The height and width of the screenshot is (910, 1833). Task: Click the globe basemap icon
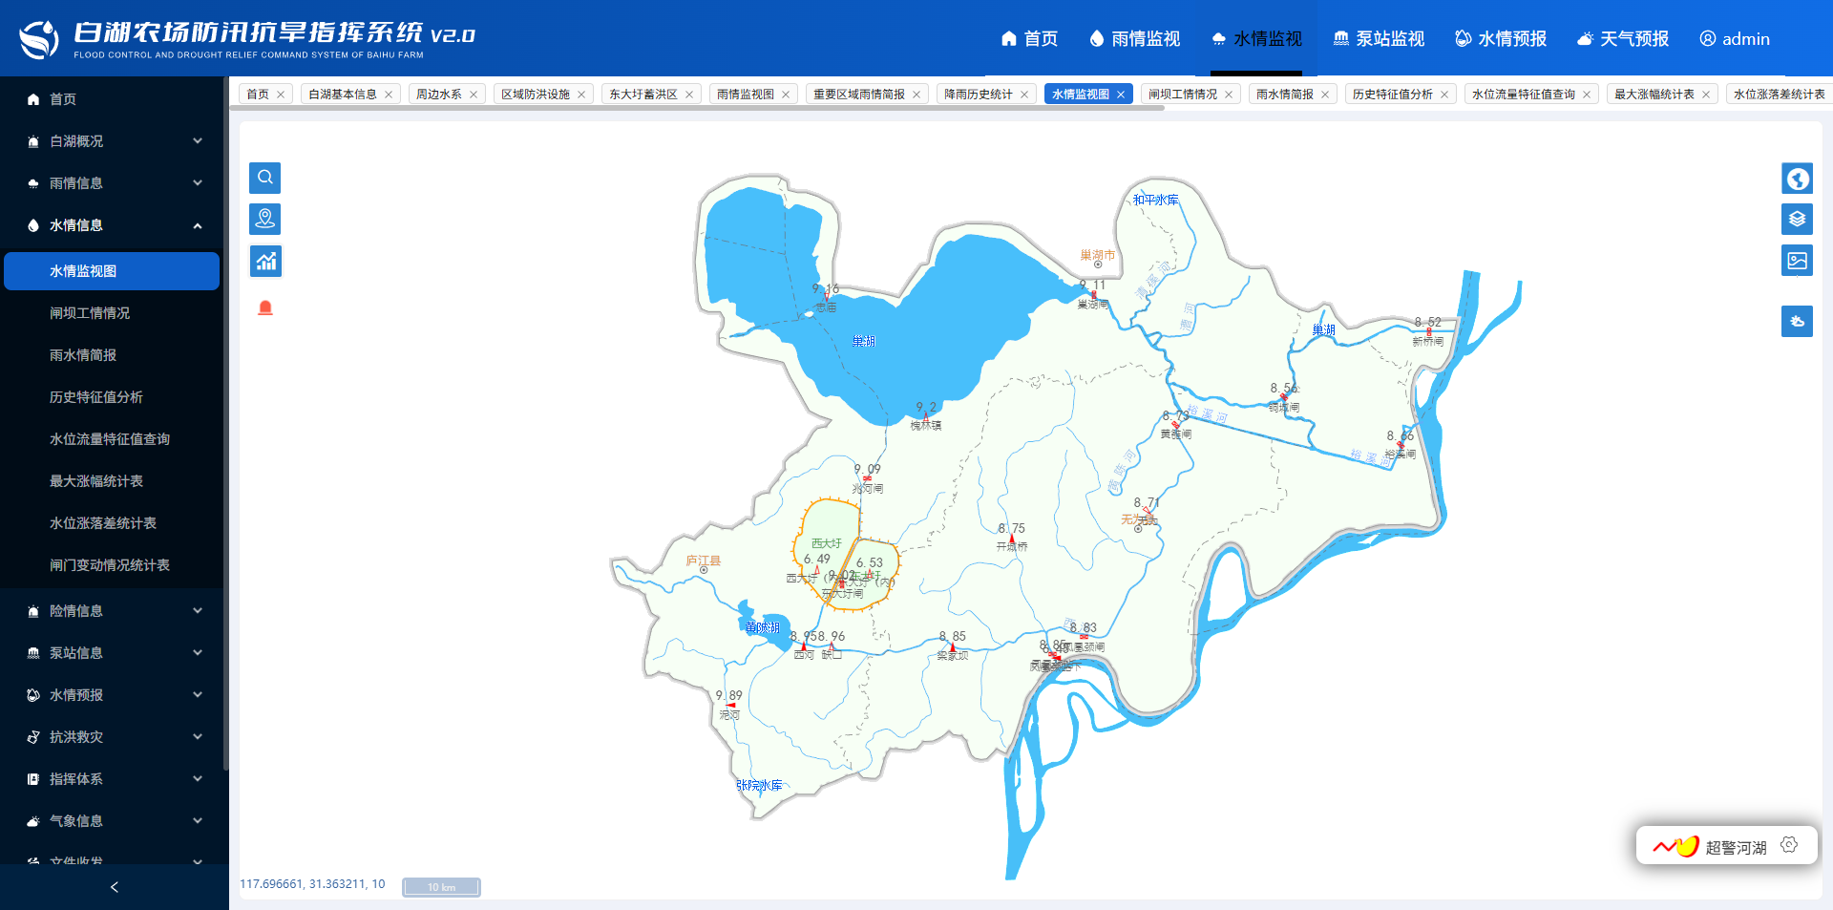pos(1797,179)
